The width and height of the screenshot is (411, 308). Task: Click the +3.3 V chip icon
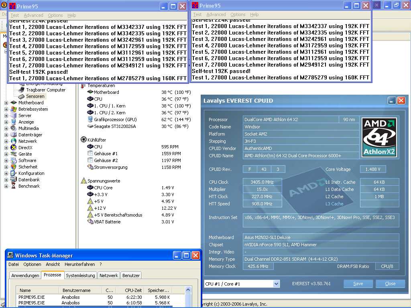[x=90, y=195]
